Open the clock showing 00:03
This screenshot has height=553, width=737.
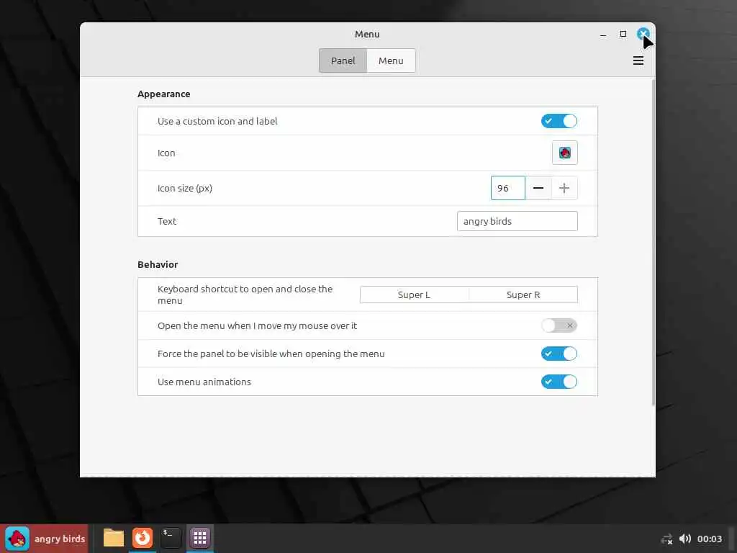(709, 539)
